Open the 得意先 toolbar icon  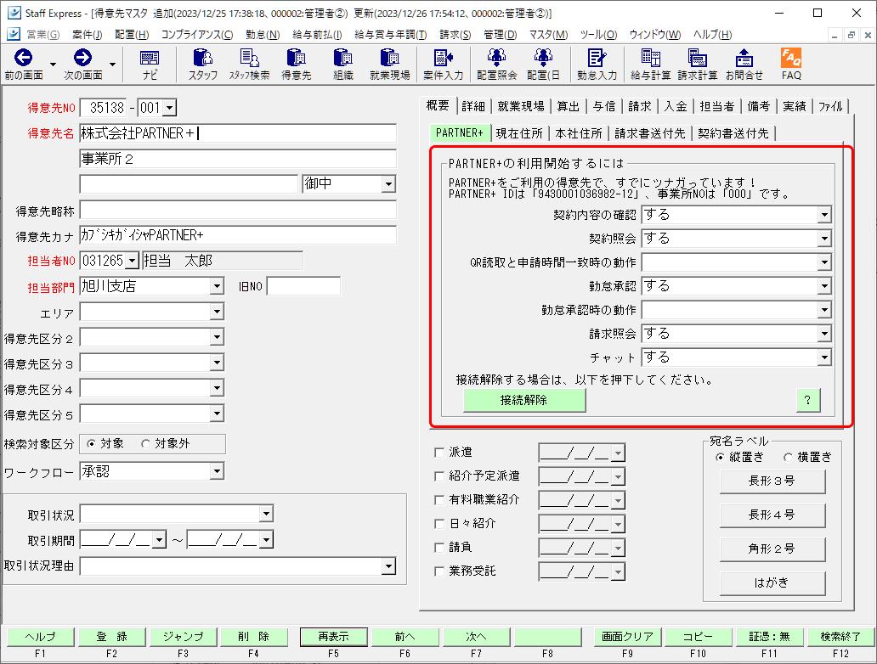(x=296, y=58)
